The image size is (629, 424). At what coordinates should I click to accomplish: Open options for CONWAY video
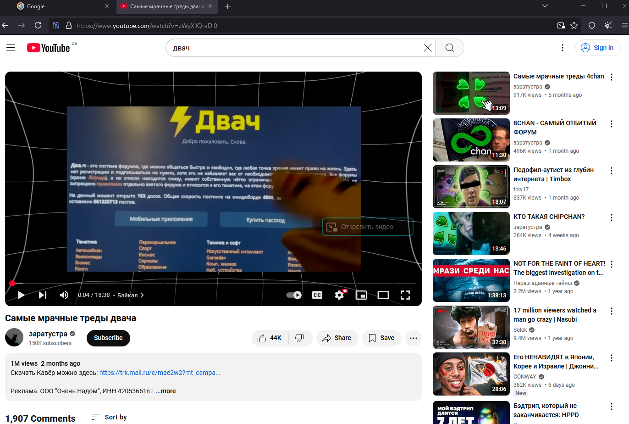coord(612,358)
